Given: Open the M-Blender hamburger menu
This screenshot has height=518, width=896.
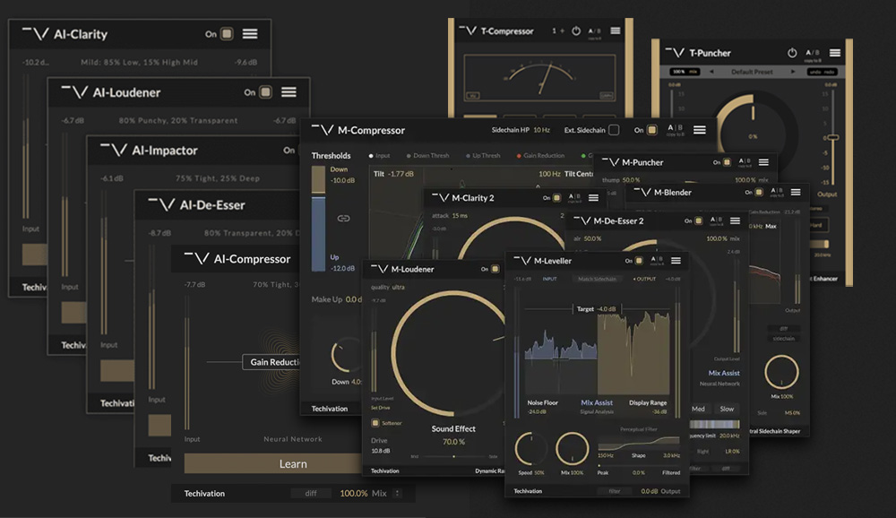Looking at the screenshot, I should coord(796,192).
